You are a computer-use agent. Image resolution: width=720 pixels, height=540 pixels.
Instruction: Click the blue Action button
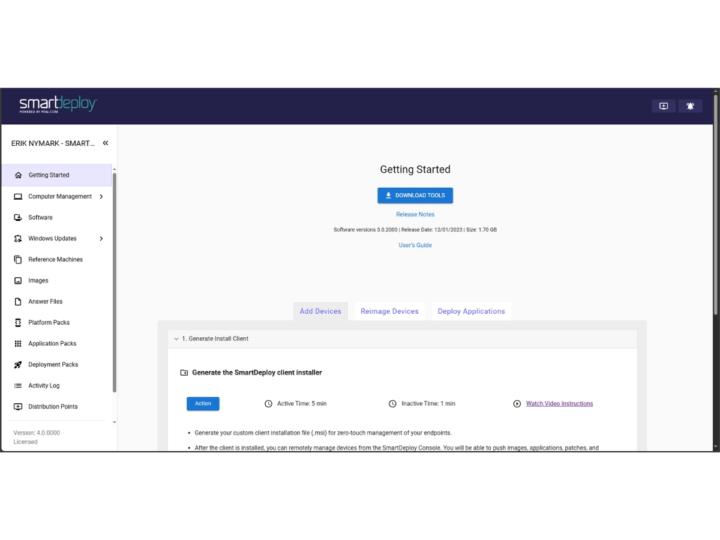coord(203,404)
